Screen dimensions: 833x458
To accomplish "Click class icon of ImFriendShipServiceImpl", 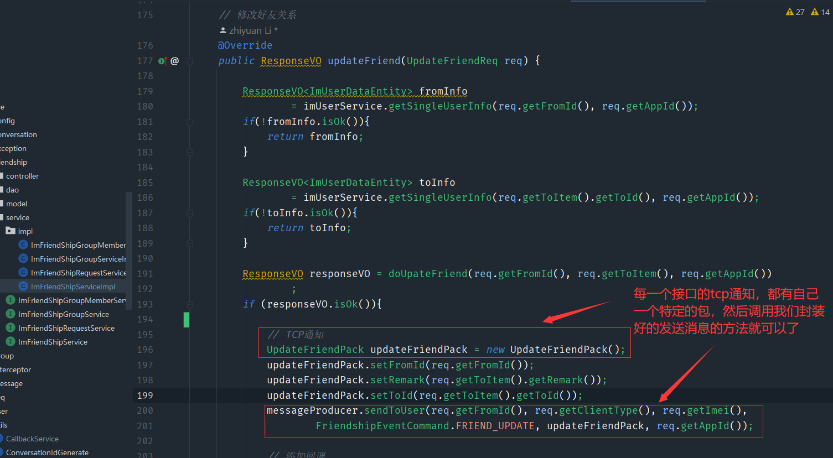I will [23, 286].
